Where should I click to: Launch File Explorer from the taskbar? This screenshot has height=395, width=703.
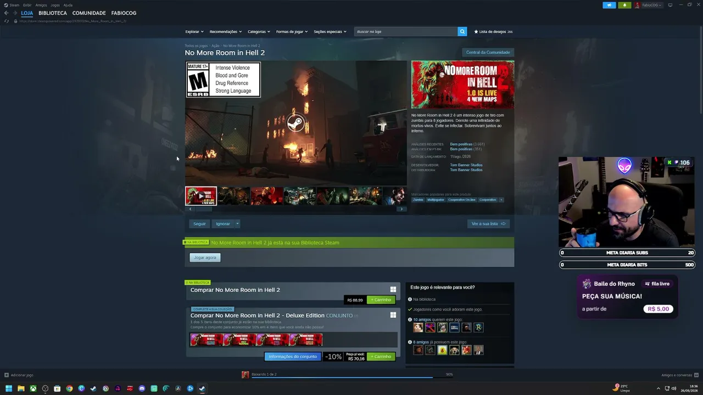21,388
